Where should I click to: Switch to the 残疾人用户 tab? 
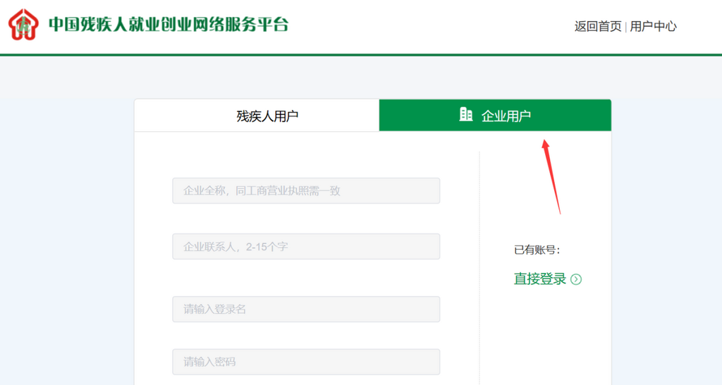click(x=267, y=116)
